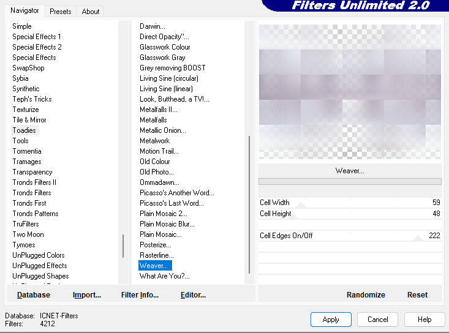The width and height of the screenshot is (449, 333).
Task: Choose the Glasswork Gray filter
Action: tap(162, 58)
